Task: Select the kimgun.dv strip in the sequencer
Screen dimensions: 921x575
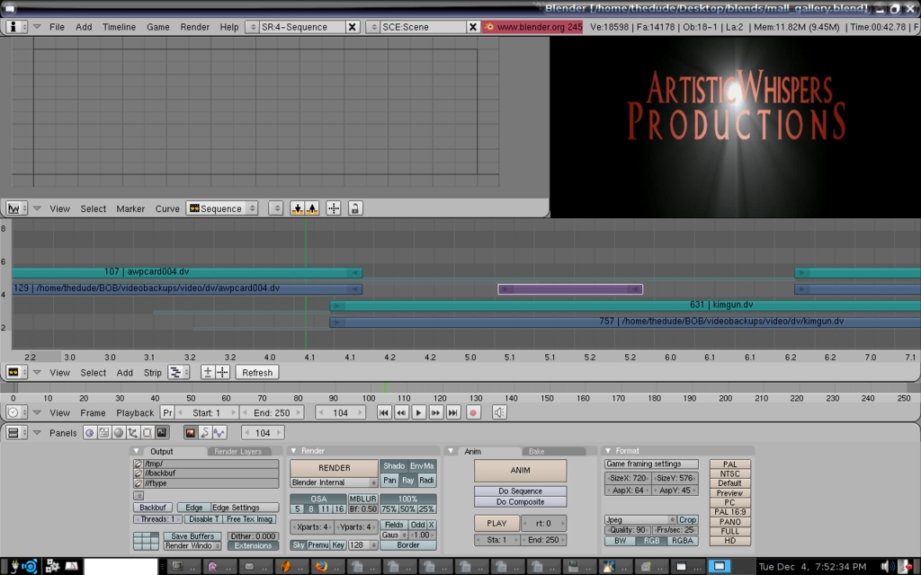Action: pos(630,305)
